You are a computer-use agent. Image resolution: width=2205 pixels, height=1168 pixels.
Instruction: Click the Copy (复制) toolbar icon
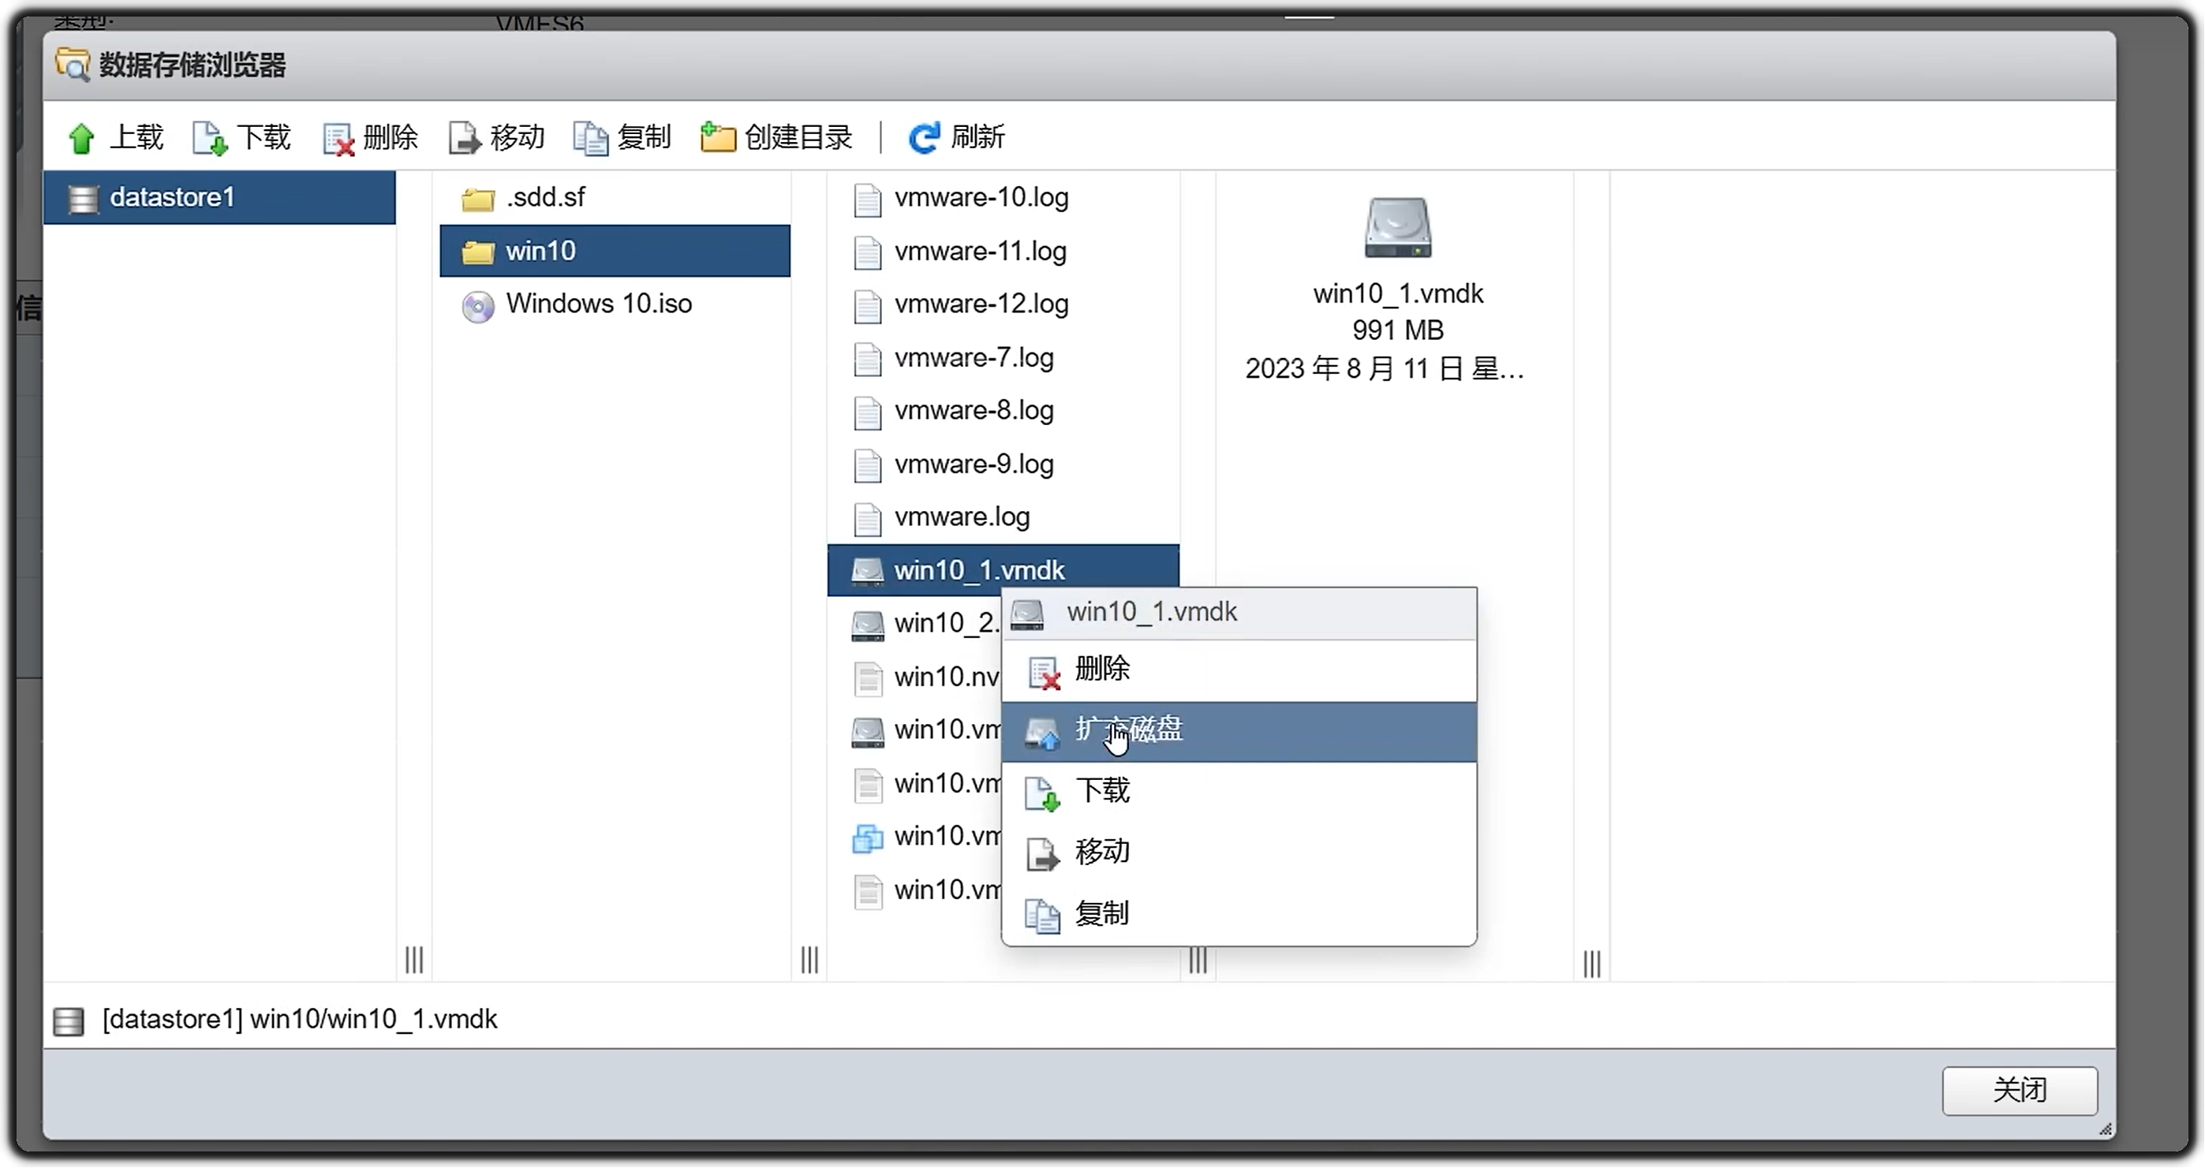(591, 138)
